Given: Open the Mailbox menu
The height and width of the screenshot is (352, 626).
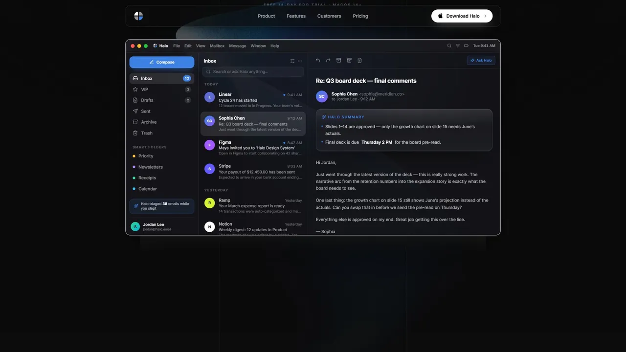Looking at the screenshot, I should click(x=217, y=46).
